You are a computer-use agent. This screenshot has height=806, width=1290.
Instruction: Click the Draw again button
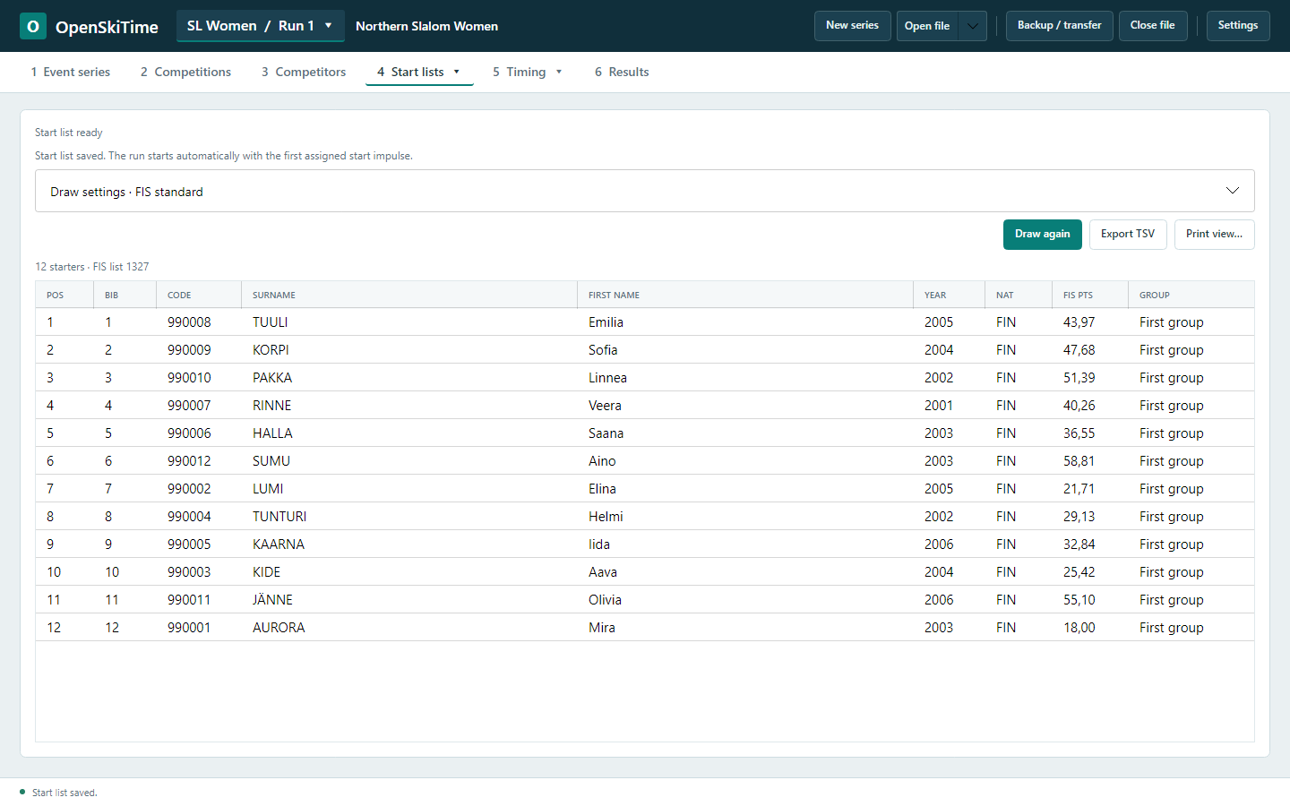1043,235
